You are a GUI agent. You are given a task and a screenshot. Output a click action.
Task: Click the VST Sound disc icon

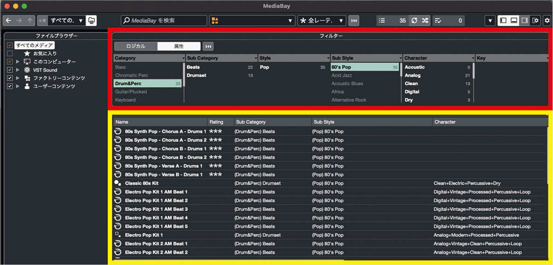click(27, 70)
